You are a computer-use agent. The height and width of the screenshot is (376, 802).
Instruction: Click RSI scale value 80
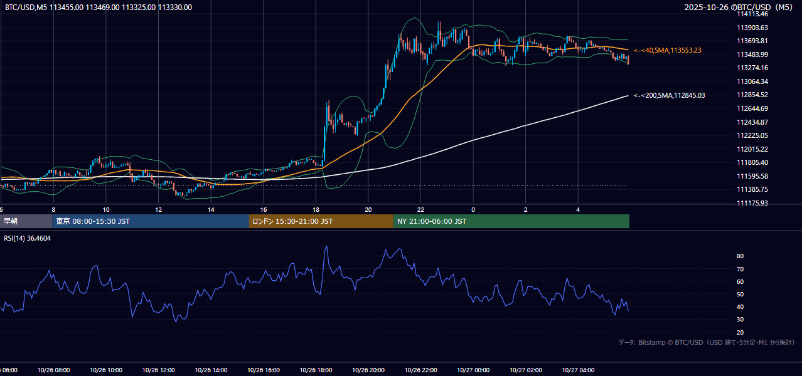(740, 256)
